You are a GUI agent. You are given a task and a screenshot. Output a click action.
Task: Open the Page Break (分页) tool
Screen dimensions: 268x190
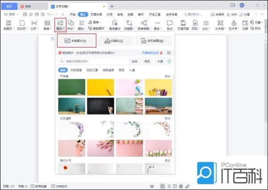pos(34,25)
